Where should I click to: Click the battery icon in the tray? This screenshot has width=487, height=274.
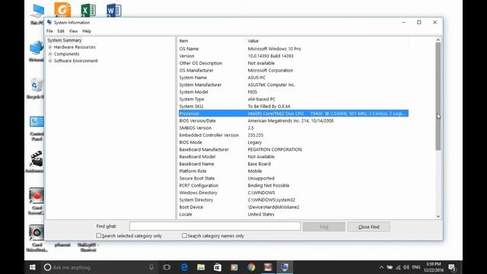coord(390,267)
